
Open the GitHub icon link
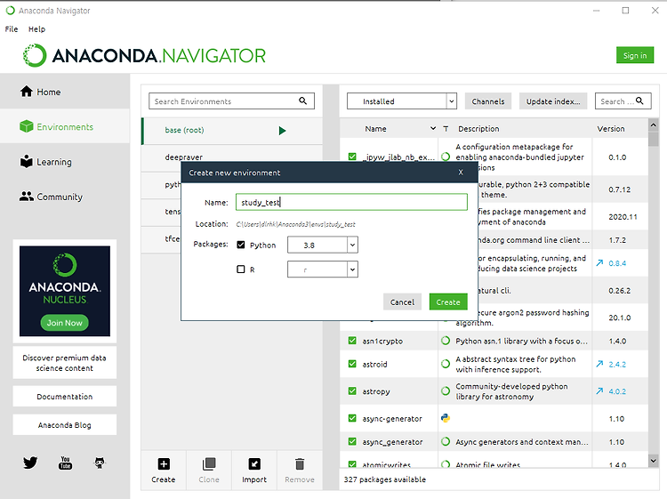point(100,463)
